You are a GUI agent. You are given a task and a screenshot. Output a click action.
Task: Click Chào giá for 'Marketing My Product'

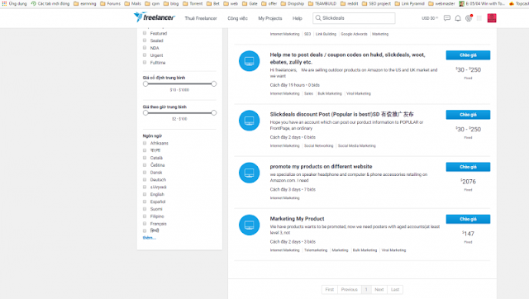(468, 219)
